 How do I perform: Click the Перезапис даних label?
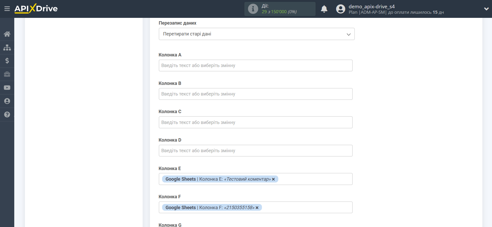tap(177, 23)
